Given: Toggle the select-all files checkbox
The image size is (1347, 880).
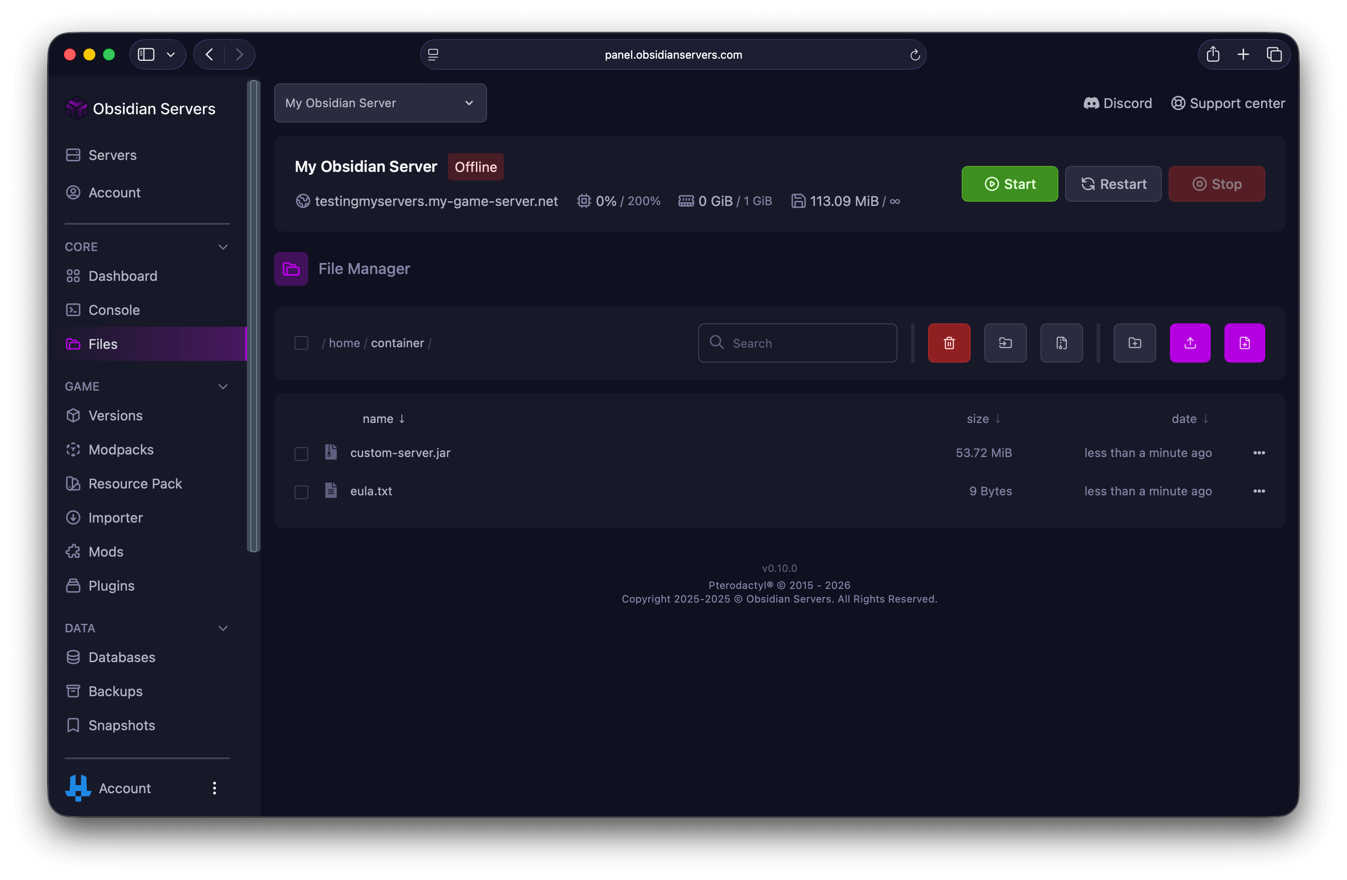Looking at the screenshot, I should (301, 343).
